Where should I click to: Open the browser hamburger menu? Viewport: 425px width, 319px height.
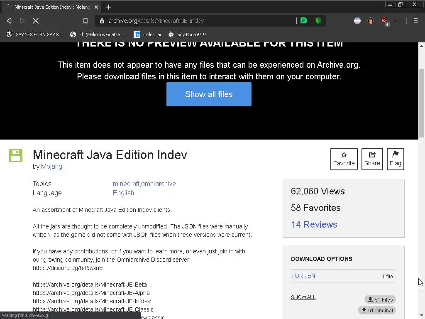(x=415, y=21)
